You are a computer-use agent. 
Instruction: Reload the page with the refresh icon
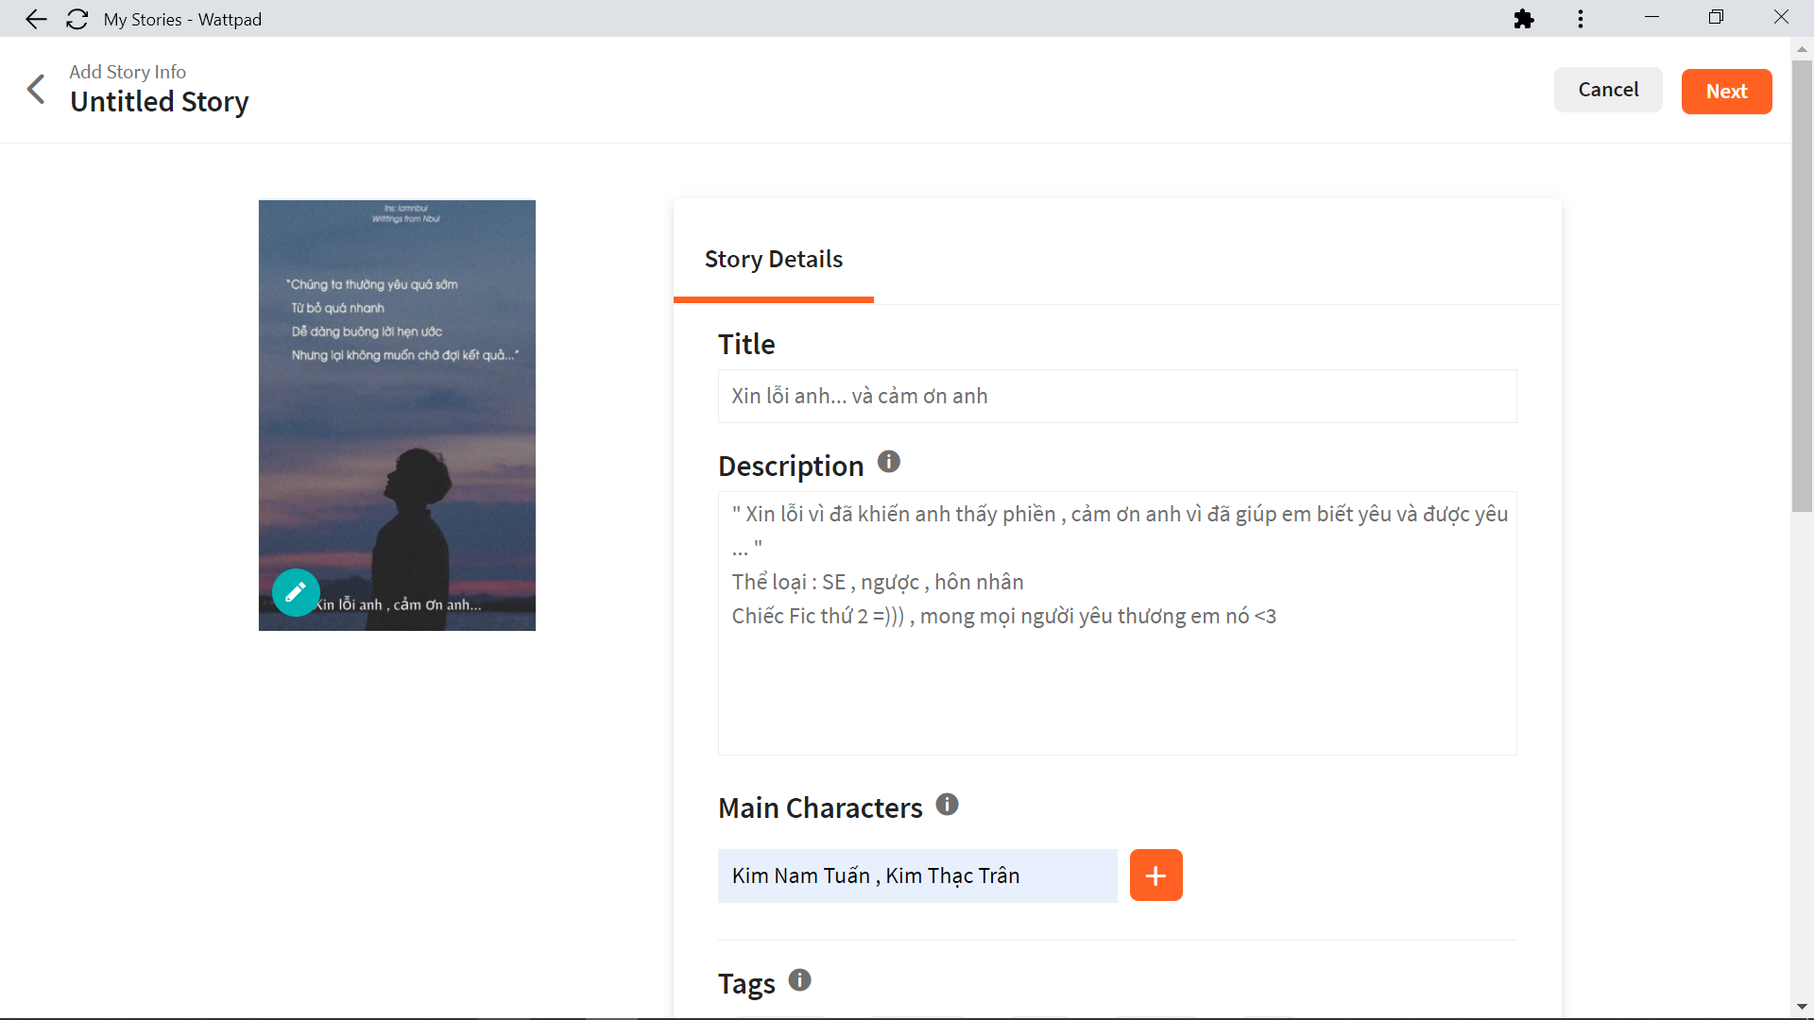tap(77, 19)
